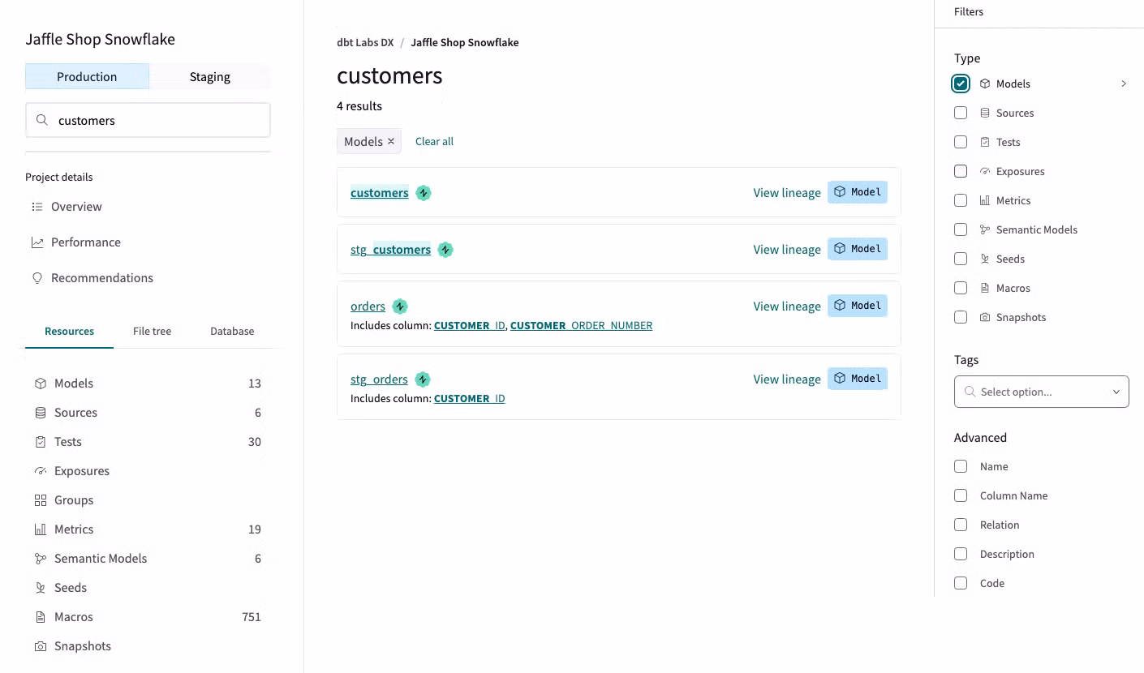Enable the Description filter under Advanced
Viewport: 1144px width, 673px height.
click(x=961, y=554)
